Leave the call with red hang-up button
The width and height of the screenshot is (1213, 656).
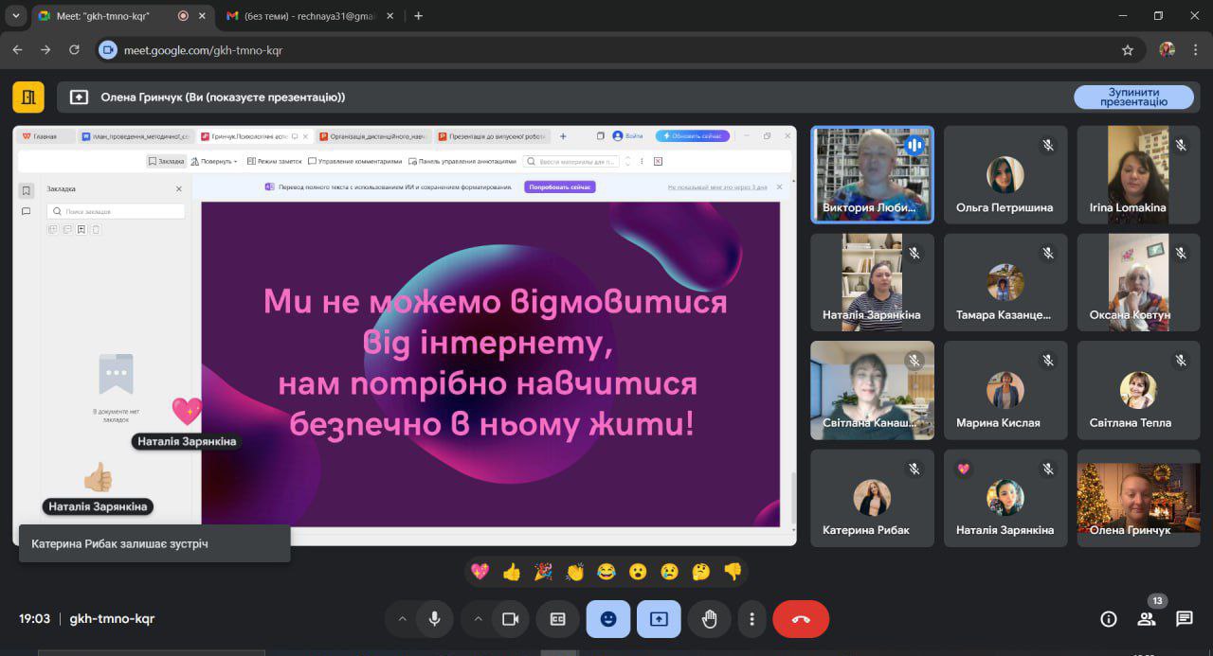point(801,619)
